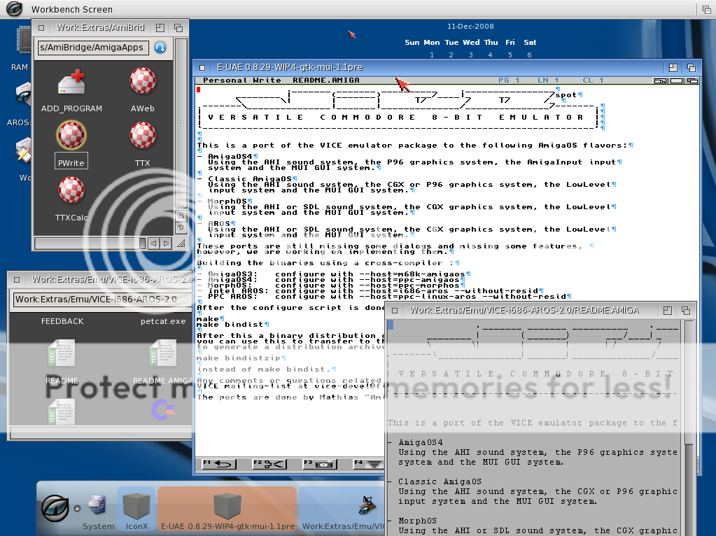Click the 'make bindist' line in the document
Image resolution: width=716 pixels, height=536 pixels.
tap(230, 325)
